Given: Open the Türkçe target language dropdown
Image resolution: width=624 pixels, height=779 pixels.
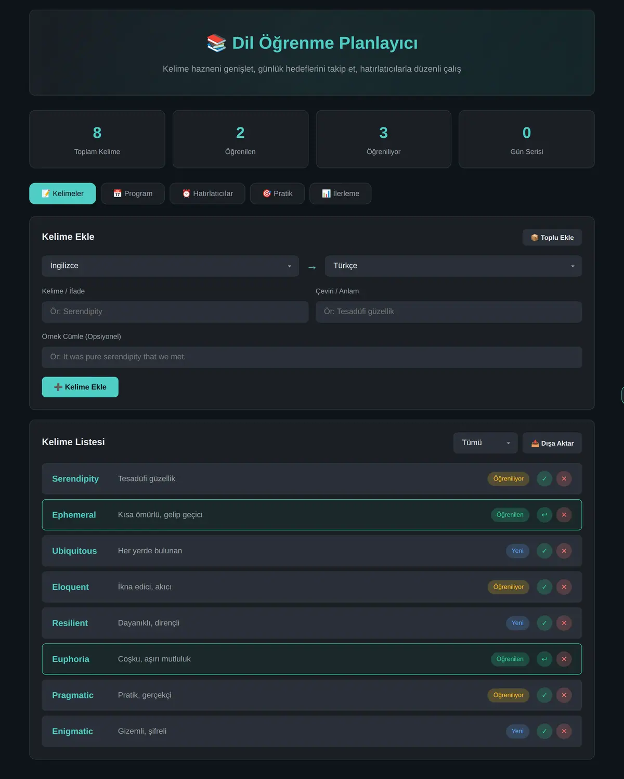Looking at the screenshot, I should click(453, 266).
